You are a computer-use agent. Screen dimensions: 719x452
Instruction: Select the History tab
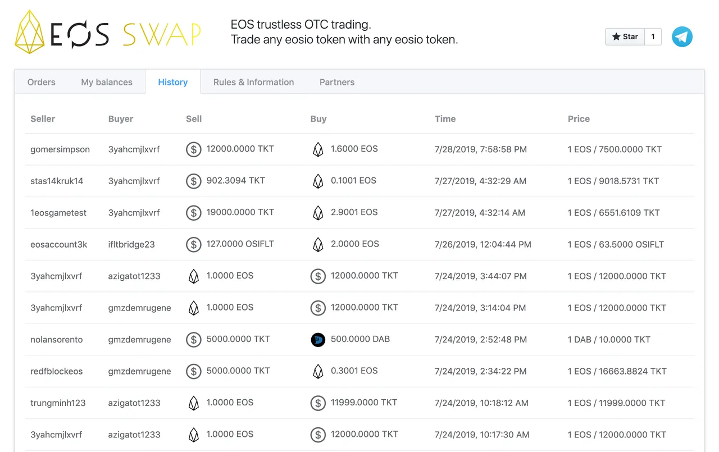pyautogui.click(x=173, y=82)
